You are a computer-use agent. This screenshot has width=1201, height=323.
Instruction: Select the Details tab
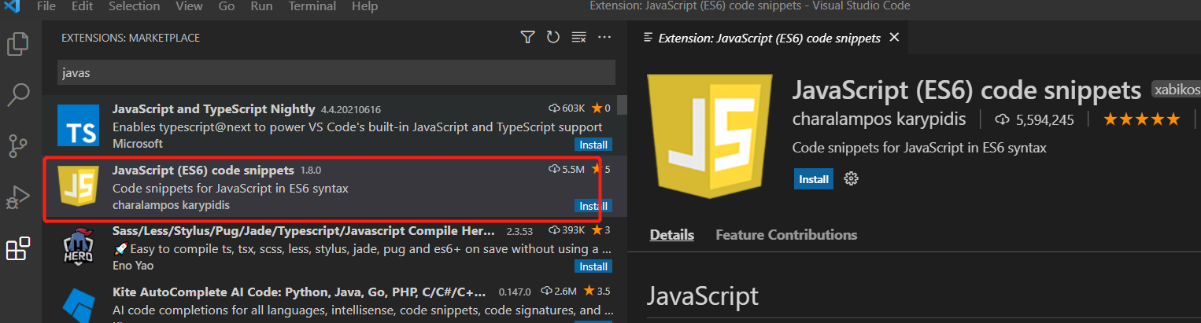tap(671, 235)
